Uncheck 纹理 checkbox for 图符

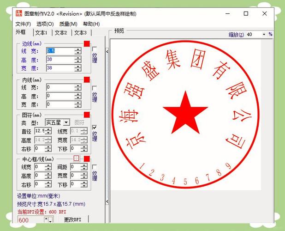point(95,128)
